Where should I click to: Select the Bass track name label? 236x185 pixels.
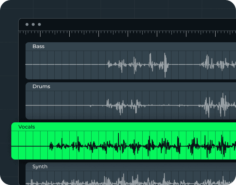tap(38, 46)
